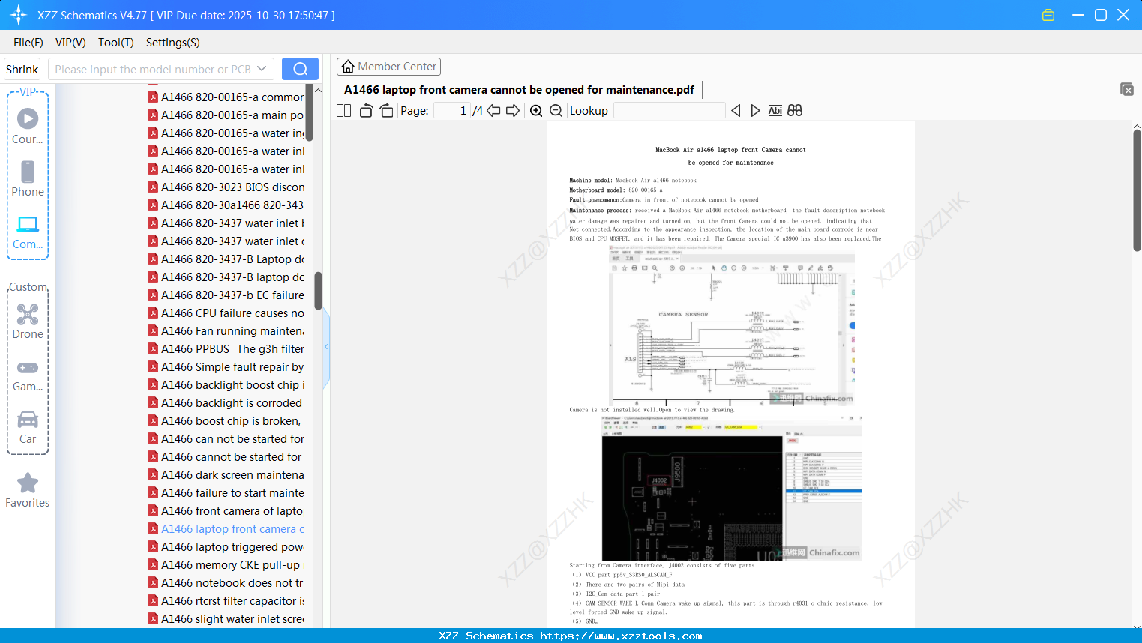Open 'A1466 memory CKE pull-up' file
This screenshot has width=1142, height=643.
pos(226,565)
